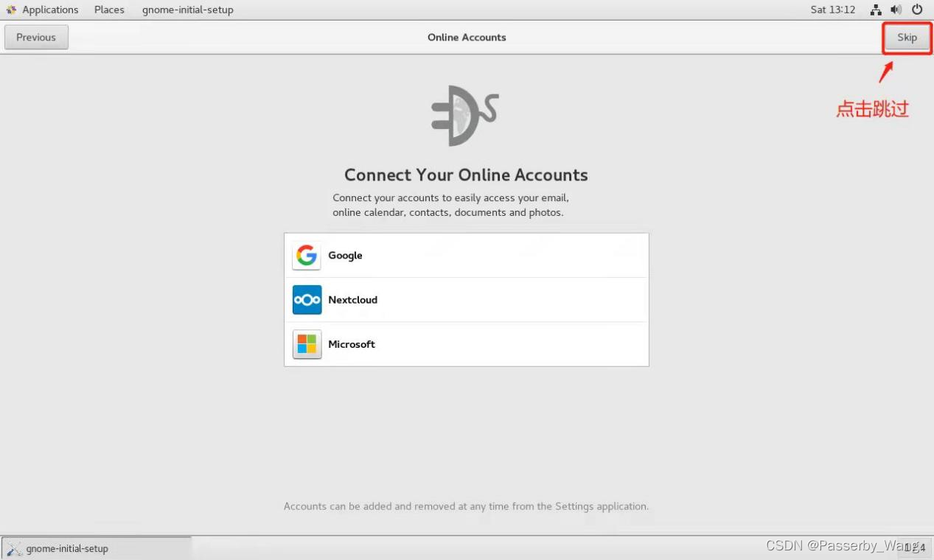Click the Google logo icon
Image resolution: width=934 pixels, height=560 pixels.
(x=307, y=256)
